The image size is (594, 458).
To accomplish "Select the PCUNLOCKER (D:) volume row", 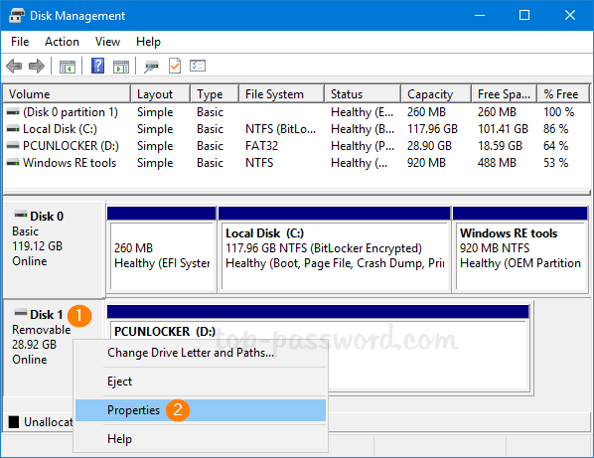I will click(x=296, y=146).
